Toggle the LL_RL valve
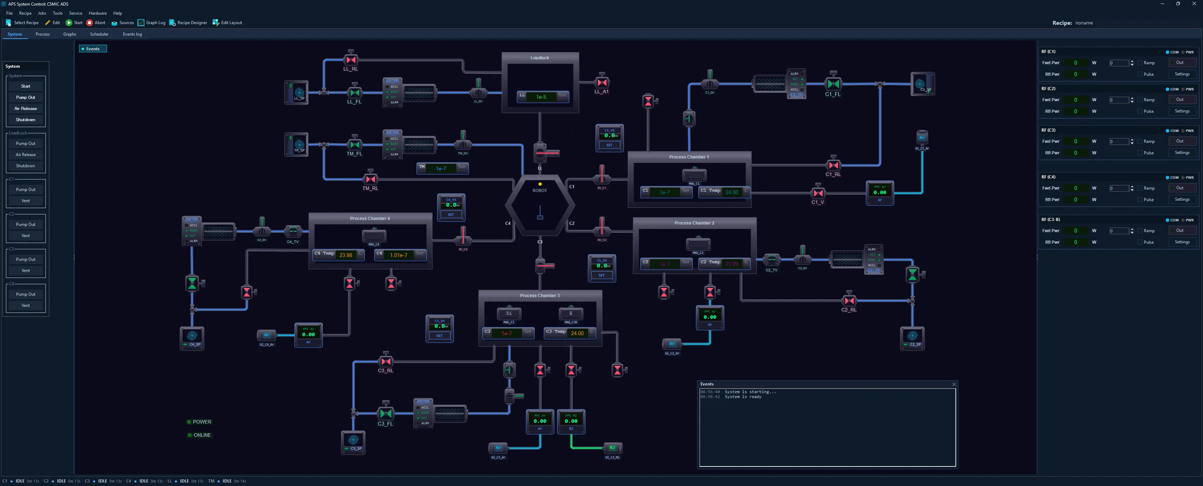Screen dimensions: 1203x486 (351, 59)
